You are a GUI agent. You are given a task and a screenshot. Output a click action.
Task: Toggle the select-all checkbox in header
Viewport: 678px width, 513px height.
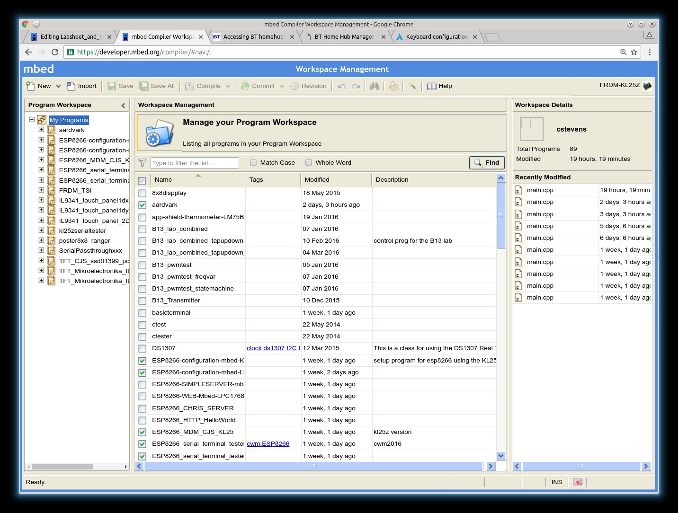click(142, 180)
